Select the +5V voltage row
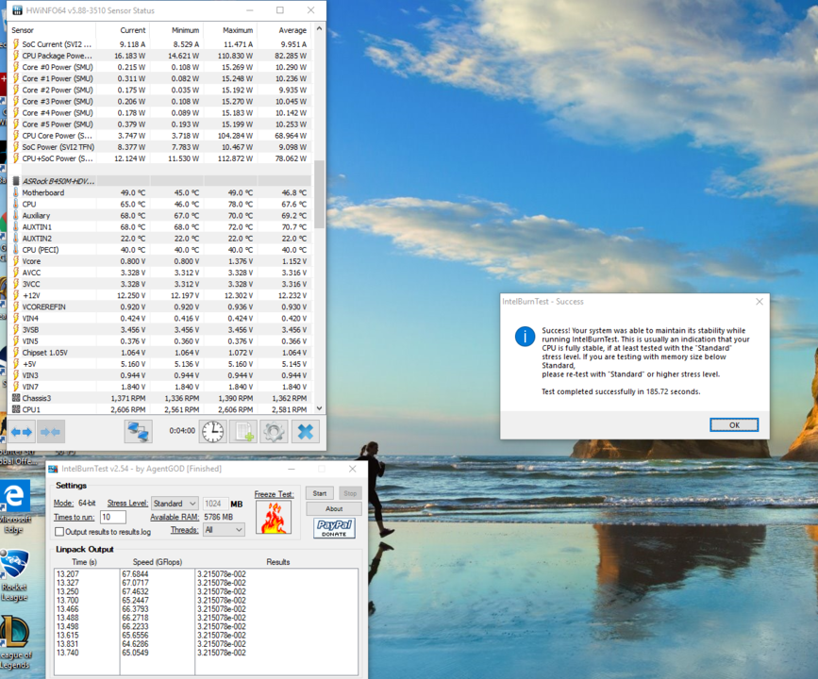The width and height of the screenshot is (818, 679). 160,364
